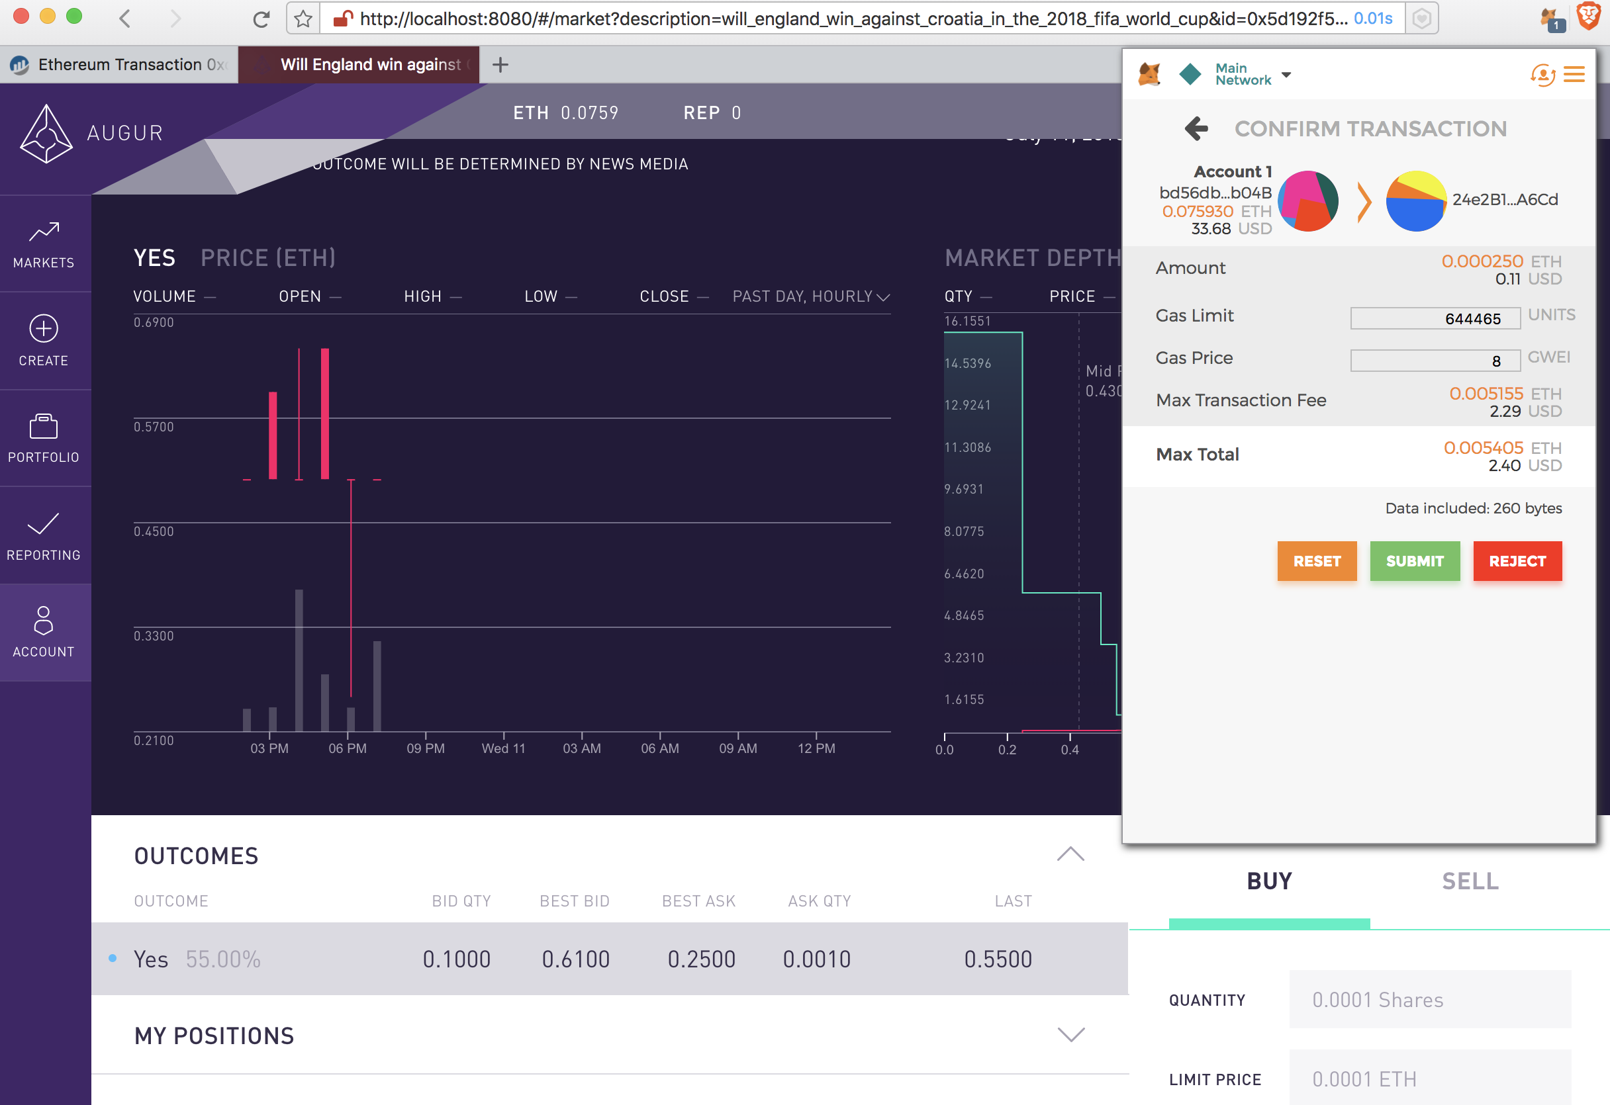Image resolution: width=1610 pixels, height=1105 pixels.
Task: Click the Yes price chart heading
Action: (x=234, y=257)
